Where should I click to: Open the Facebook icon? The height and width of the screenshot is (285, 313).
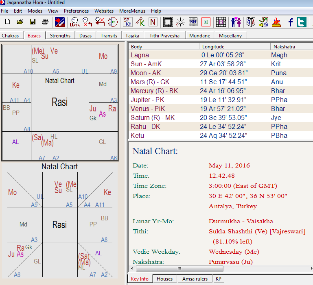(291, 22)
